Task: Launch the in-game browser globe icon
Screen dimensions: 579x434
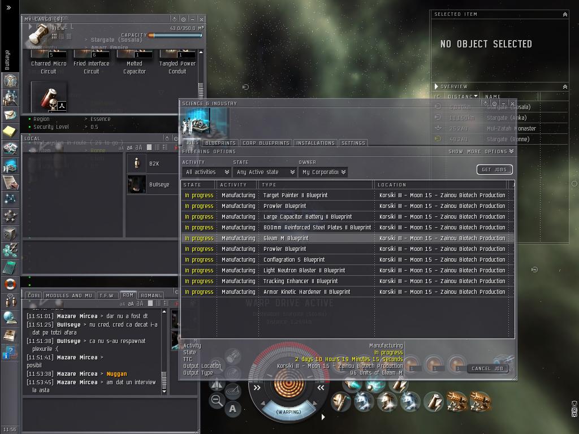Action: [x=10, y=318]
